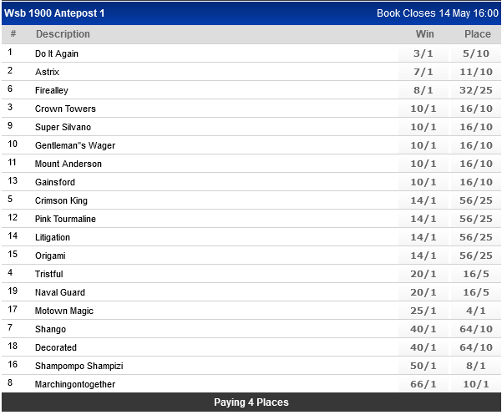Select Mount Anderson place odds
Viewport: 502px width, 415px height.
point(477,164)
